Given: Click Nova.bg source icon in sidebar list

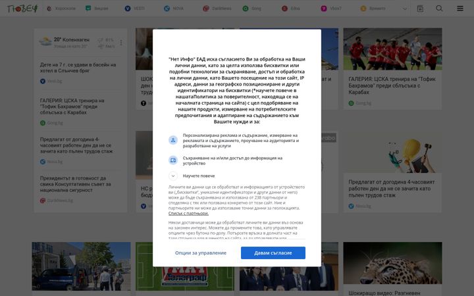Looking at the screenshot, I should point(43,162).
